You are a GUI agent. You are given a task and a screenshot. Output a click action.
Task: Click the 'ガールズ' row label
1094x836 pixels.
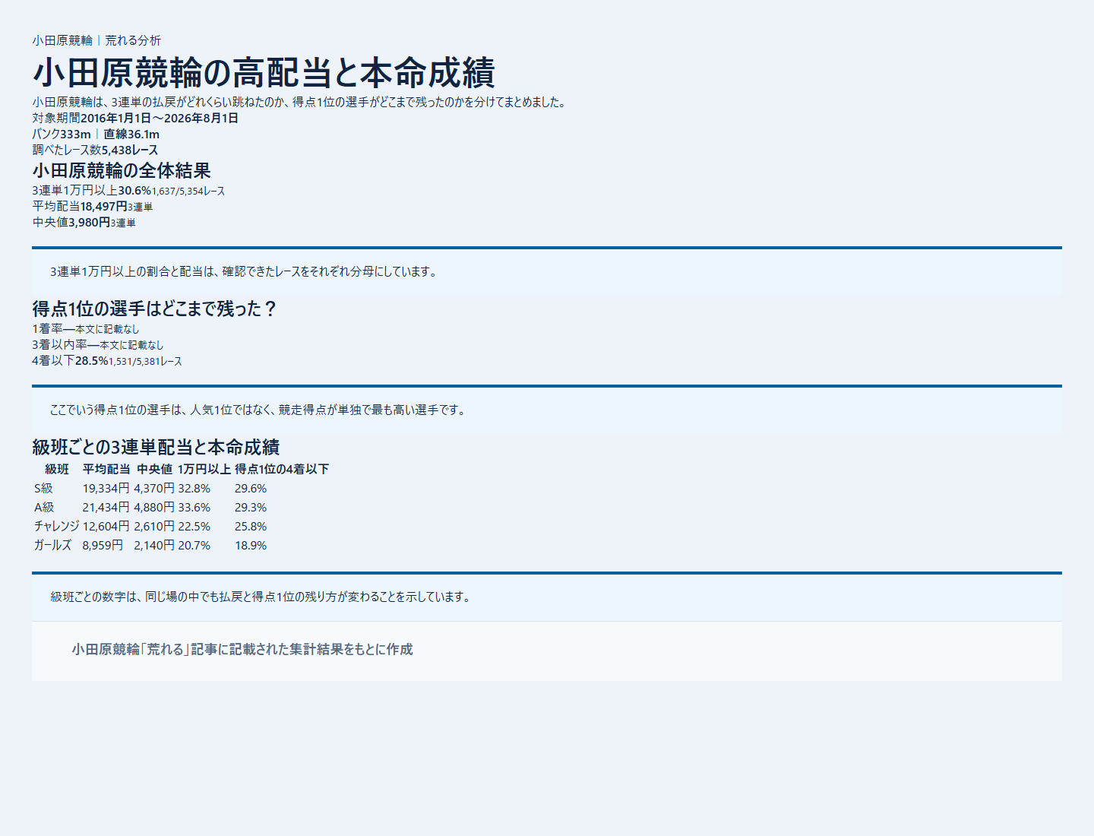[53, 545]
